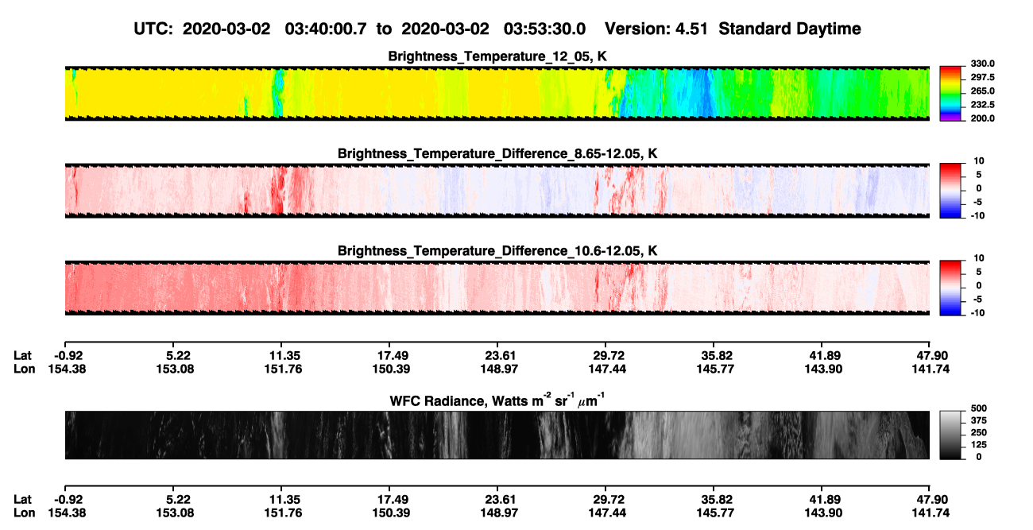Click longitude 150.39 above the WFC Radiance title
The width and height of the screenshot is (1033, 530).
point(389,369)
